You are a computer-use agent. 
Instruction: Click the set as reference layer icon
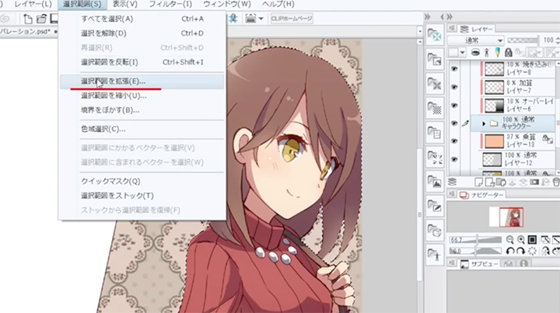[486, 53]
